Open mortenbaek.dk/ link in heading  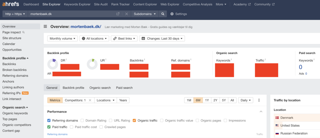[86, 27]
